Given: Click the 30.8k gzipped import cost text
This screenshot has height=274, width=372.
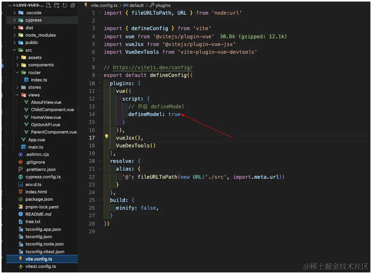Looking at the screenshot, I should pos(253,37).
